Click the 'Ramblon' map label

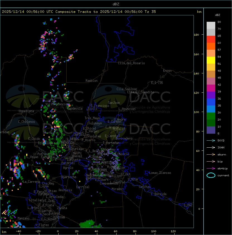[91, 81]
